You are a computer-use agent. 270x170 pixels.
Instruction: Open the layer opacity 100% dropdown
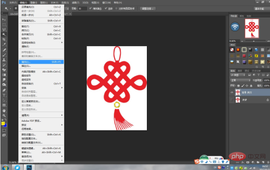[266, 80]
